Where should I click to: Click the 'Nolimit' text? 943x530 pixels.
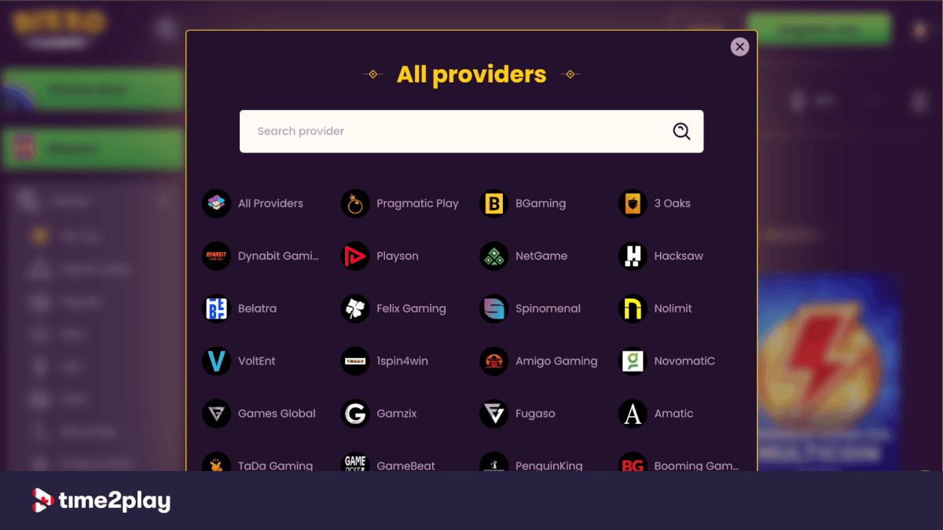point(673,309)
